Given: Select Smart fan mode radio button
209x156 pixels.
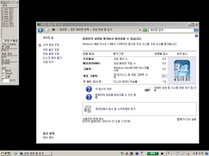Looking at the screenshot, I should point(3,73).
